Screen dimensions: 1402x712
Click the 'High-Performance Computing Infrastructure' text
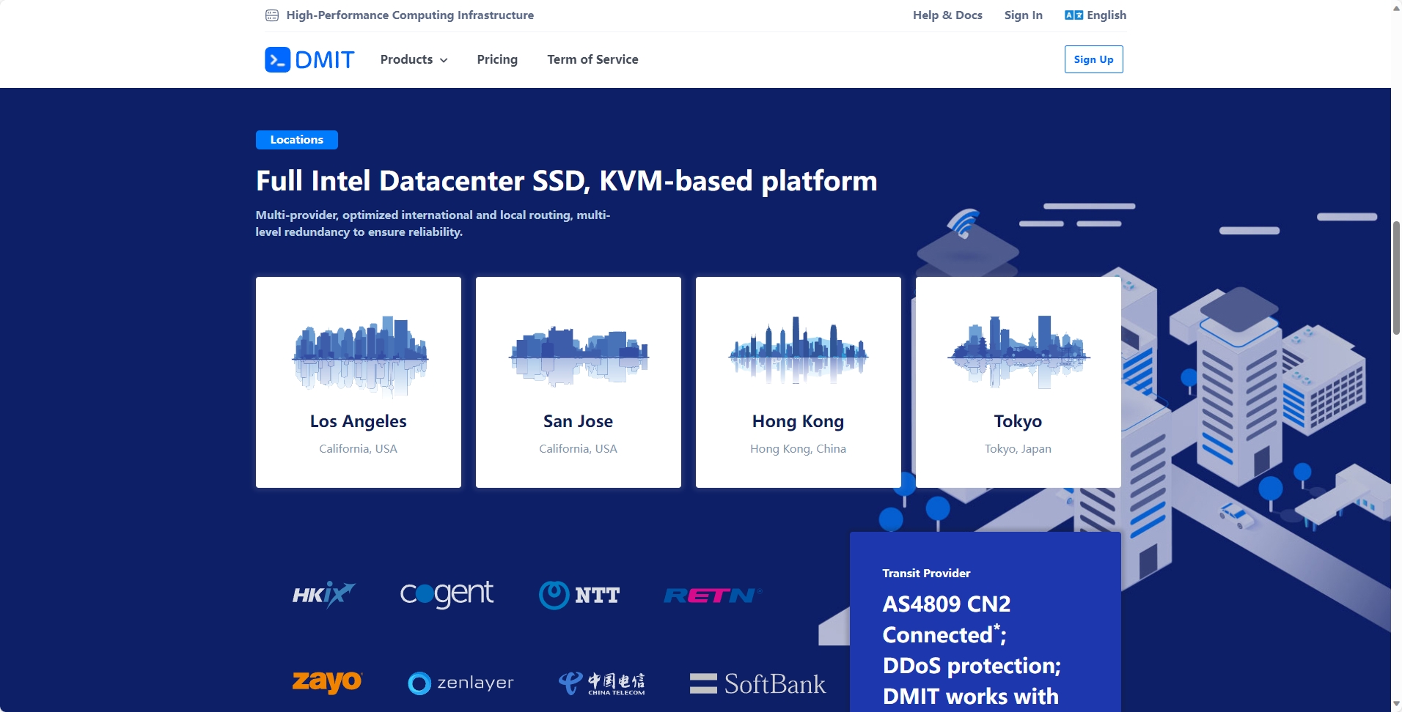410,15
